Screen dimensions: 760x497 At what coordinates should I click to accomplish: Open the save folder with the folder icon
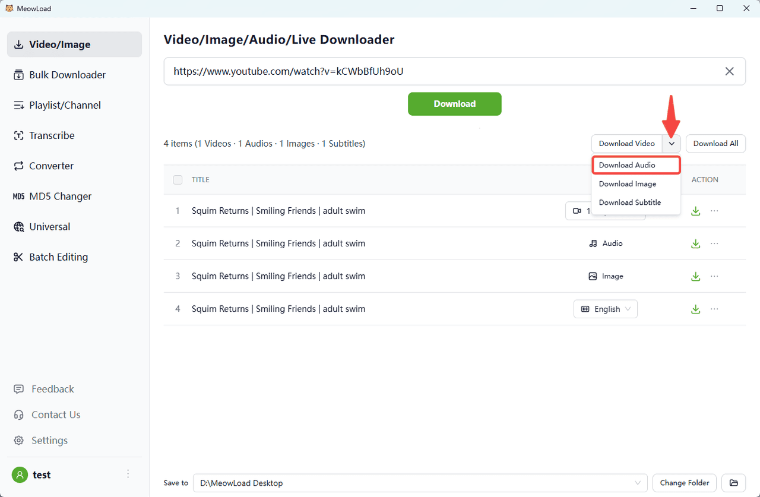733,483
